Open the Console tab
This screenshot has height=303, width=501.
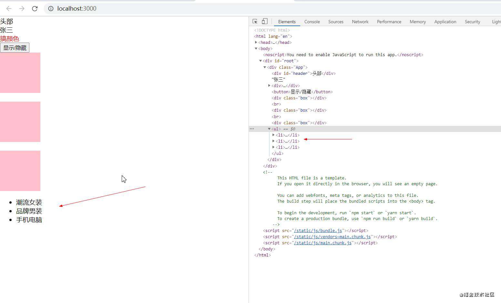(312, 22)
